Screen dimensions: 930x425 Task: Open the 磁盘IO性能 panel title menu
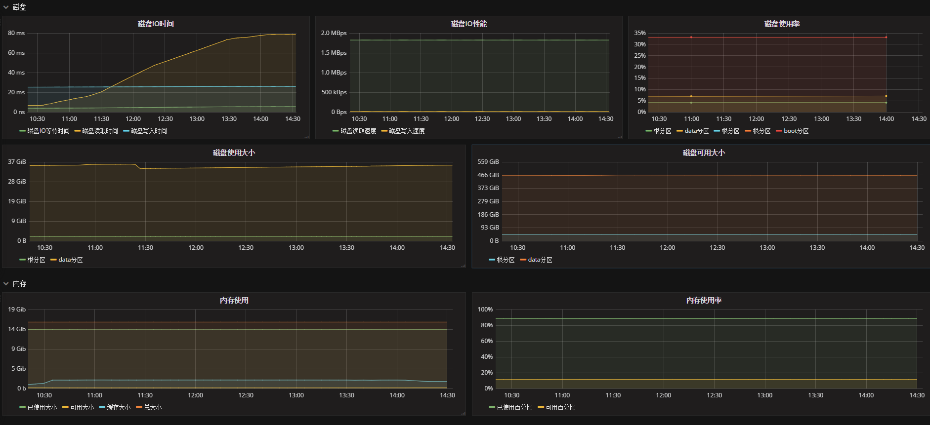click(469, 24)
